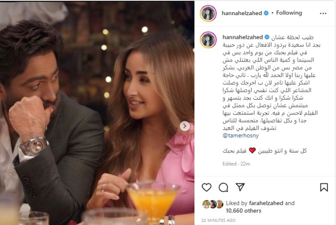Like the post with the heart icon

pos(207,187)
